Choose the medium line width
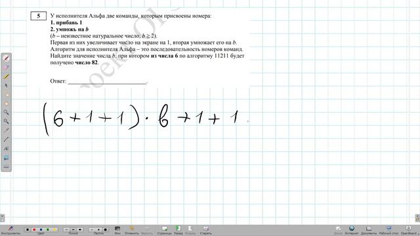 click(73, 229)
